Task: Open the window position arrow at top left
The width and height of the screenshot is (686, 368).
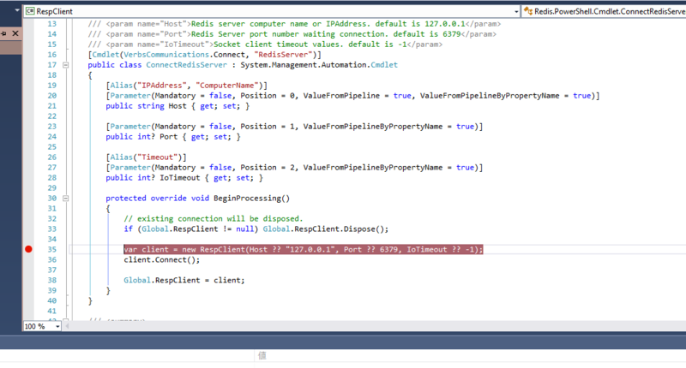Action: click(17, 10)
